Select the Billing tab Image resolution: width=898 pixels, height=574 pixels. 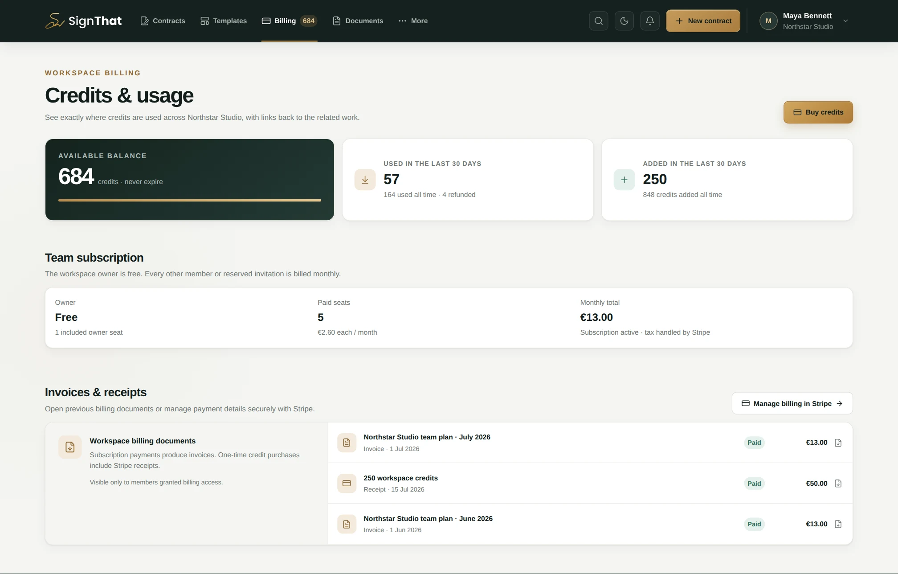tap(289, 21)
